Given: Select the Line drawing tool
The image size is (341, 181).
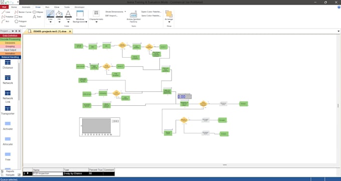Looking at the screenshot, I should [x=6, y=12].
